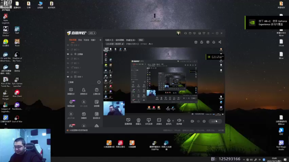Switch to the 场景1 scene tab
289x162 pixels.
pyautogui.click(x=93, y=40)
